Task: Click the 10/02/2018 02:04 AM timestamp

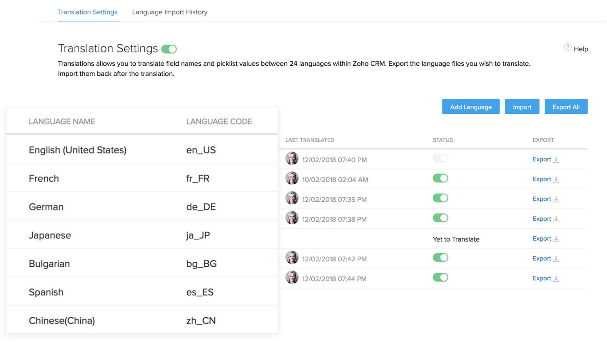Action: 335,180
